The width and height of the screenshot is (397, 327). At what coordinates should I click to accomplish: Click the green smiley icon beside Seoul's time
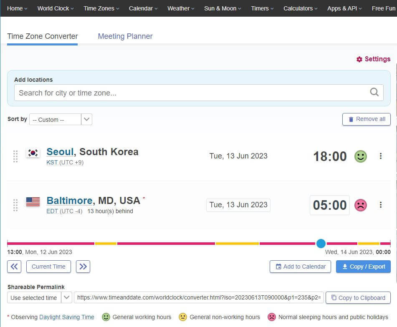[x=360, y=156]
